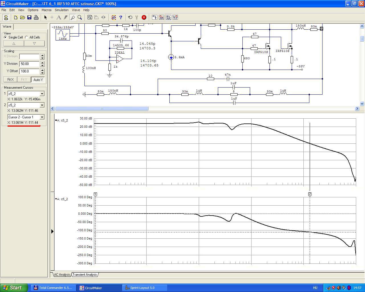The image size is (365, 292).
Task: Switch to the Transient Analysis tab
Action: click(x=85, y=275)
